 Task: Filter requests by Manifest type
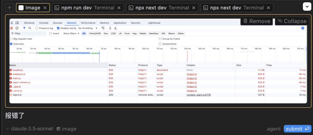pos(154,34)
